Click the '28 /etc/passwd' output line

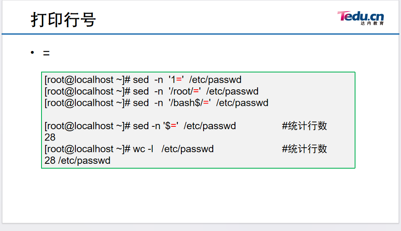click(x=77, y=161)
